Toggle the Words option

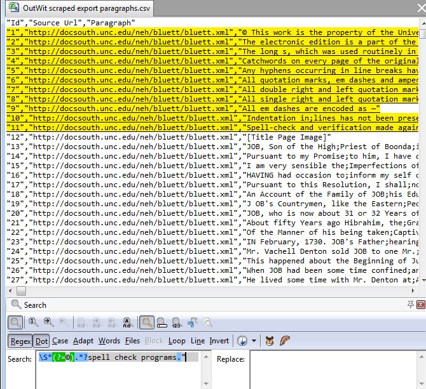[x=109, y=341]
